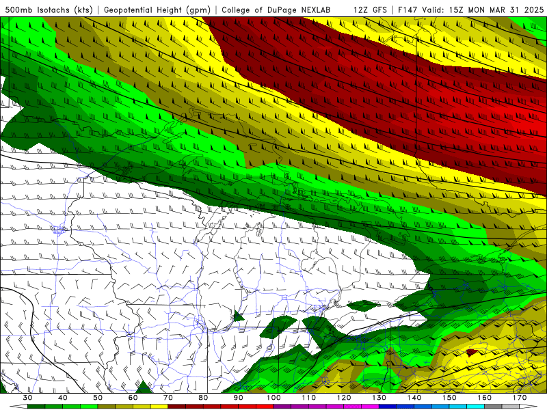Click the legend value 110
The height and width of the screenshot is (410, 547).
click(x=309, y=398)
